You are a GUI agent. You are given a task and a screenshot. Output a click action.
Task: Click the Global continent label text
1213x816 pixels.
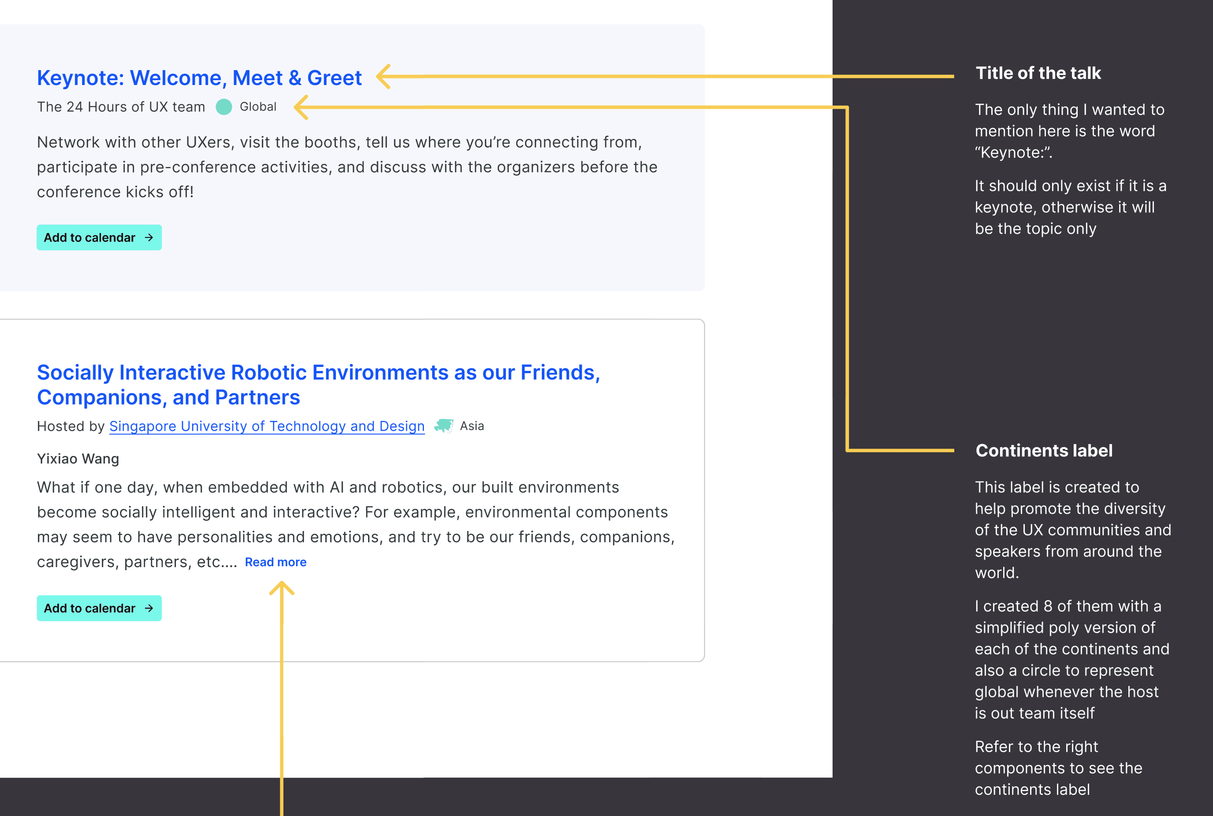[x=258, y=107]
